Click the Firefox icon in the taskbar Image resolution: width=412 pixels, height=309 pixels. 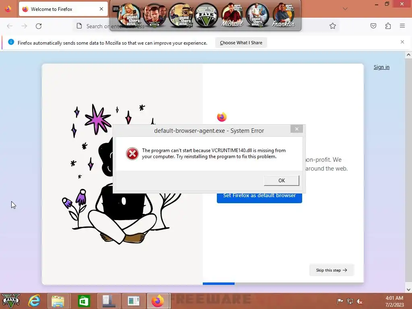[x=159, y=301]
